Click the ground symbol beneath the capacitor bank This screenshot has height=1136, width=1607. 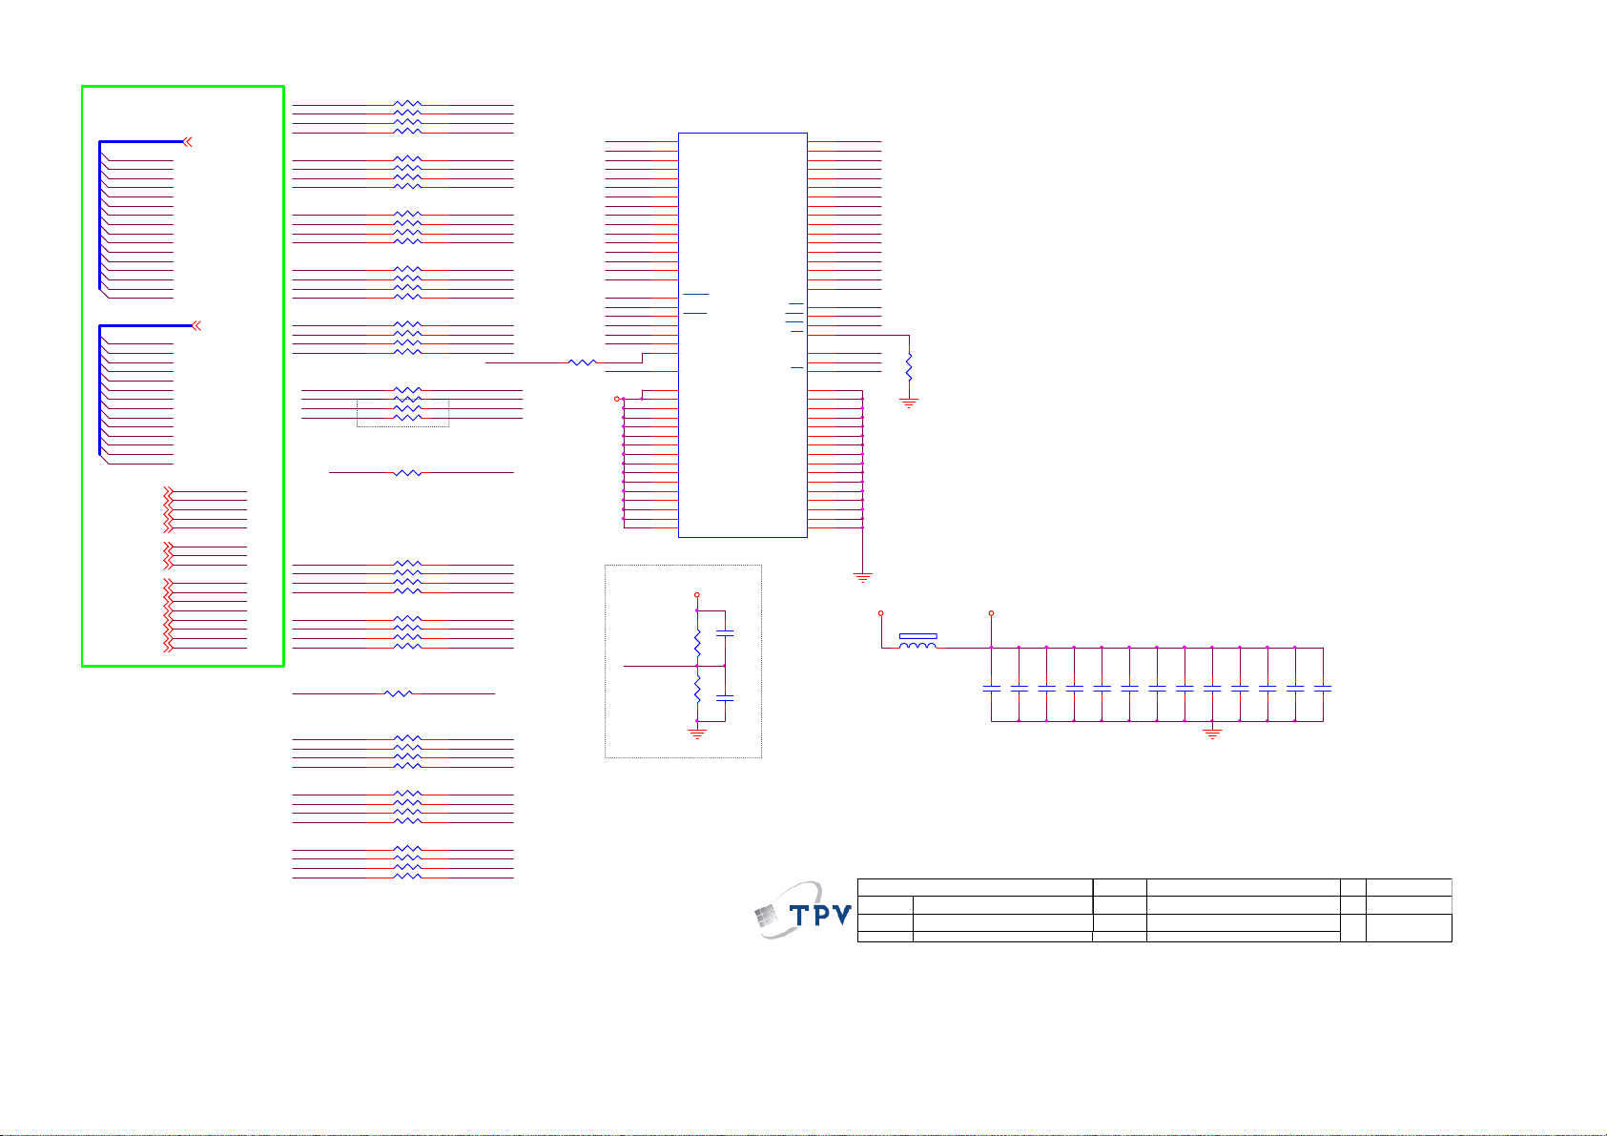click(1213, 733)
